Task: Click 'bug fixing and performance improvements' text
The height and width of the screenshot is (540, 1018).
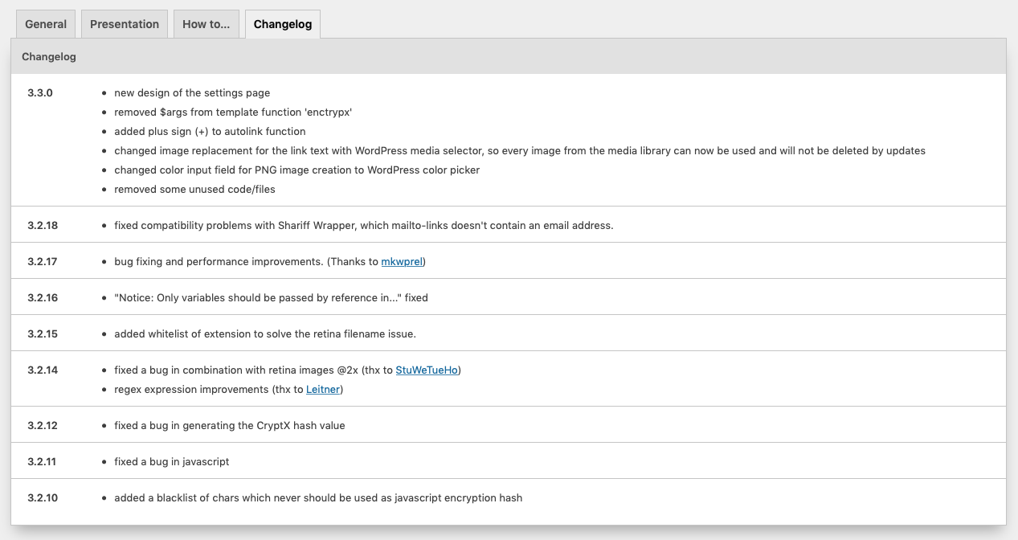Action: pyautogui.click(x=217, y=261)
